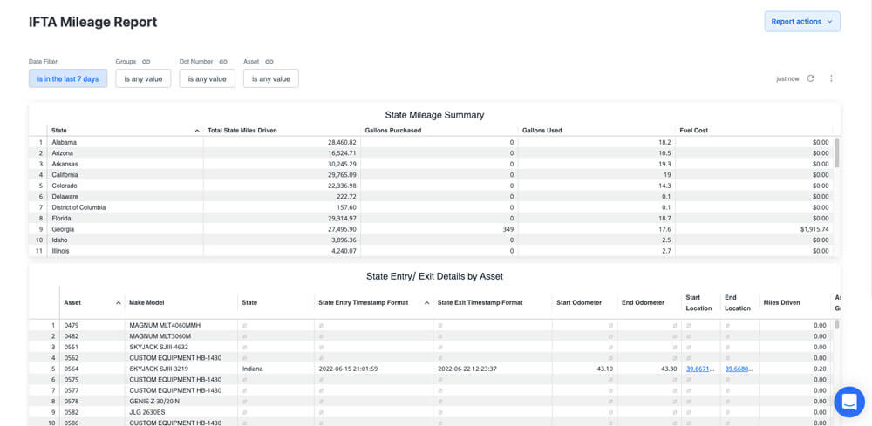Open the Date Filter last 7 days
This screenshot has width=872, height=426.
(x=68, y=79)
